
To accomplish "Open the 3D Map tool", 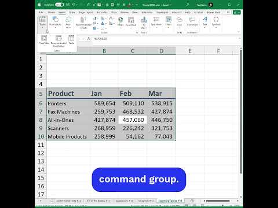I will click(x=144, y=23).
